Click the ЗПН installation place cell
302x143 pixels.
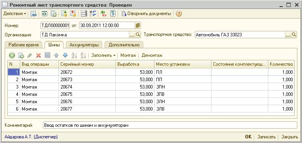point(183,87)
